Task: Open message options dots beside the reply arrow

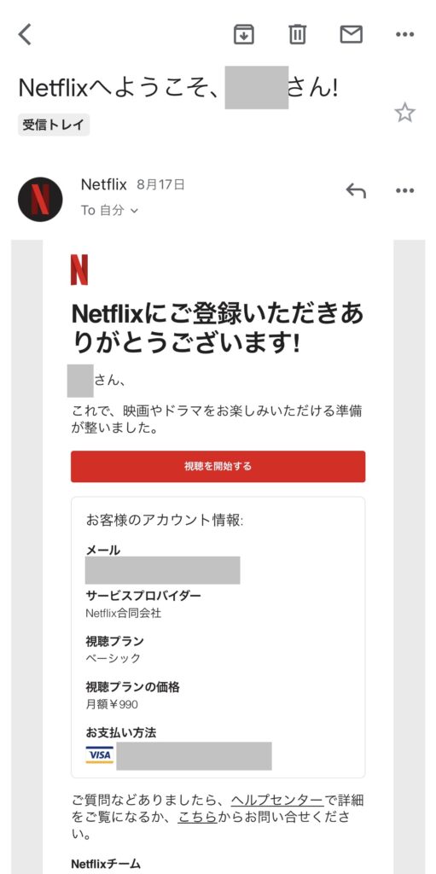Action: click(404, 190)
